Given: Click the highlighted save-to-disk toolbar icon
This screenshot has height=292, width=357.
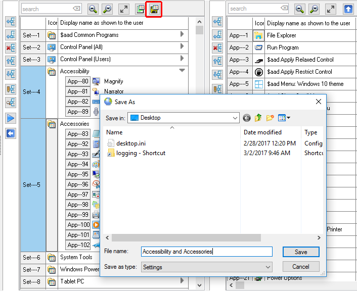Looking at the screenshot, I should tap(155, 9).
